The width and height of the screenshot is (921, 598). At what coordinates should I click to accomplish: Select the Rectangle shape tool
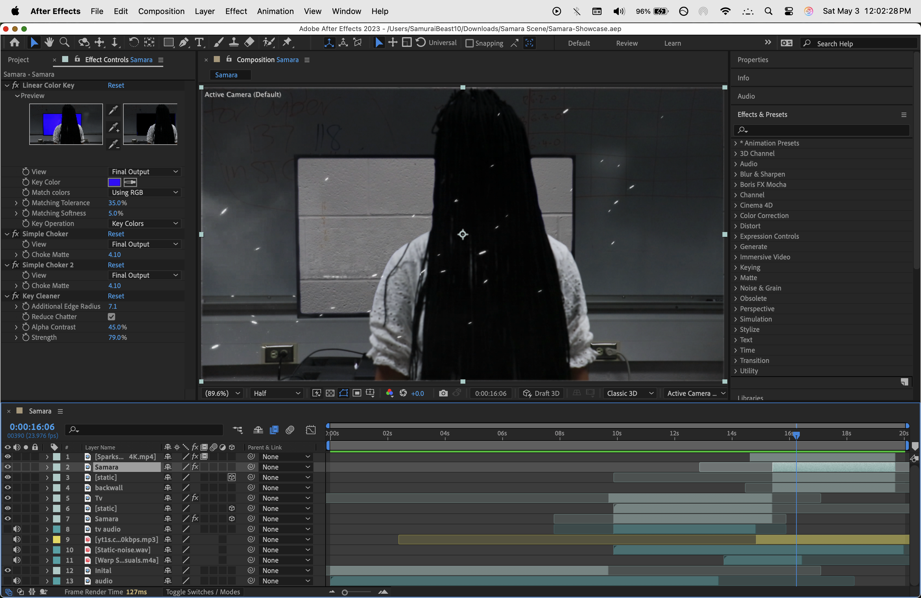168,43
